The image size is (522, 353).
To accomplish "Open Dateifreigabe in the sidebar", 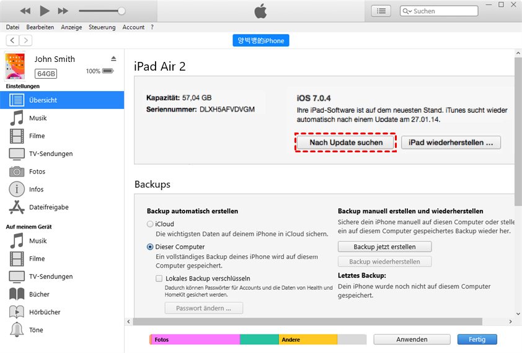I will (48, 207).
